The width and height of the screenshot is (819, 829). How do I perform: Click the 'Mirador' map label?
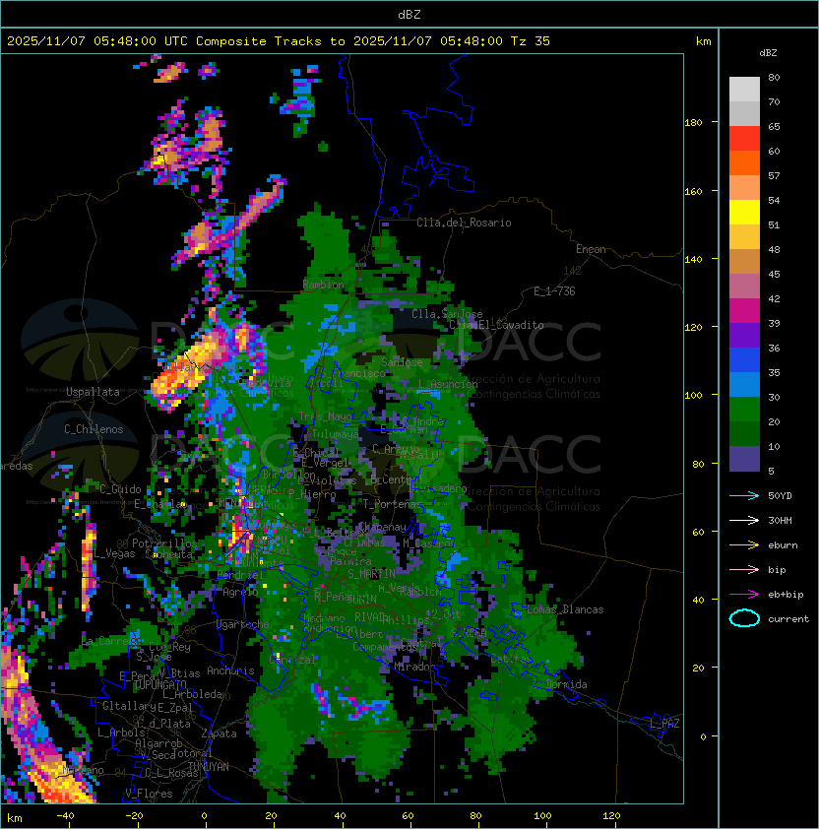click(414, 667)
